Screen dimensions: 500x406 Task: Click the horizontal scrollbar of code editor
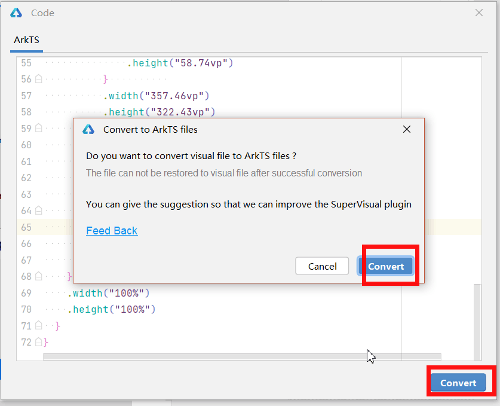tap(242, 356)
